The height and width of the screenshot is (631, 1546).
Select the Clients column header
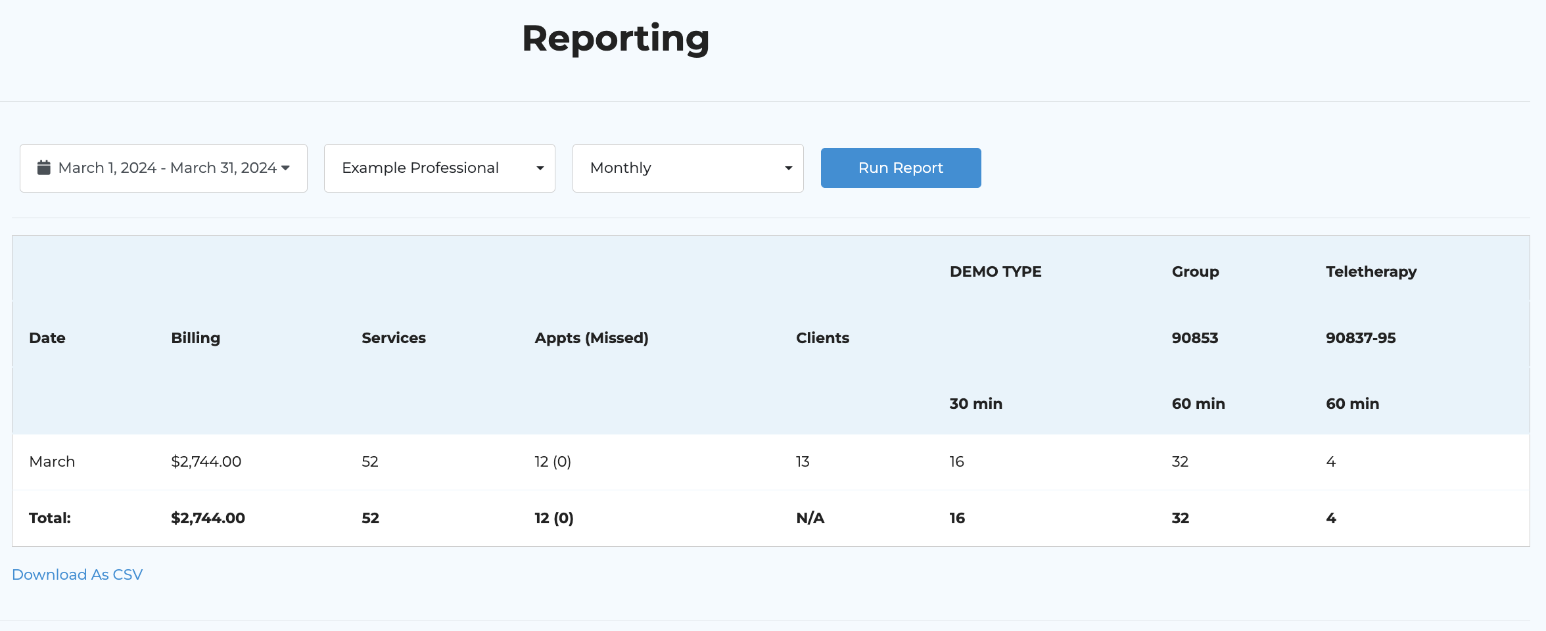823,338
